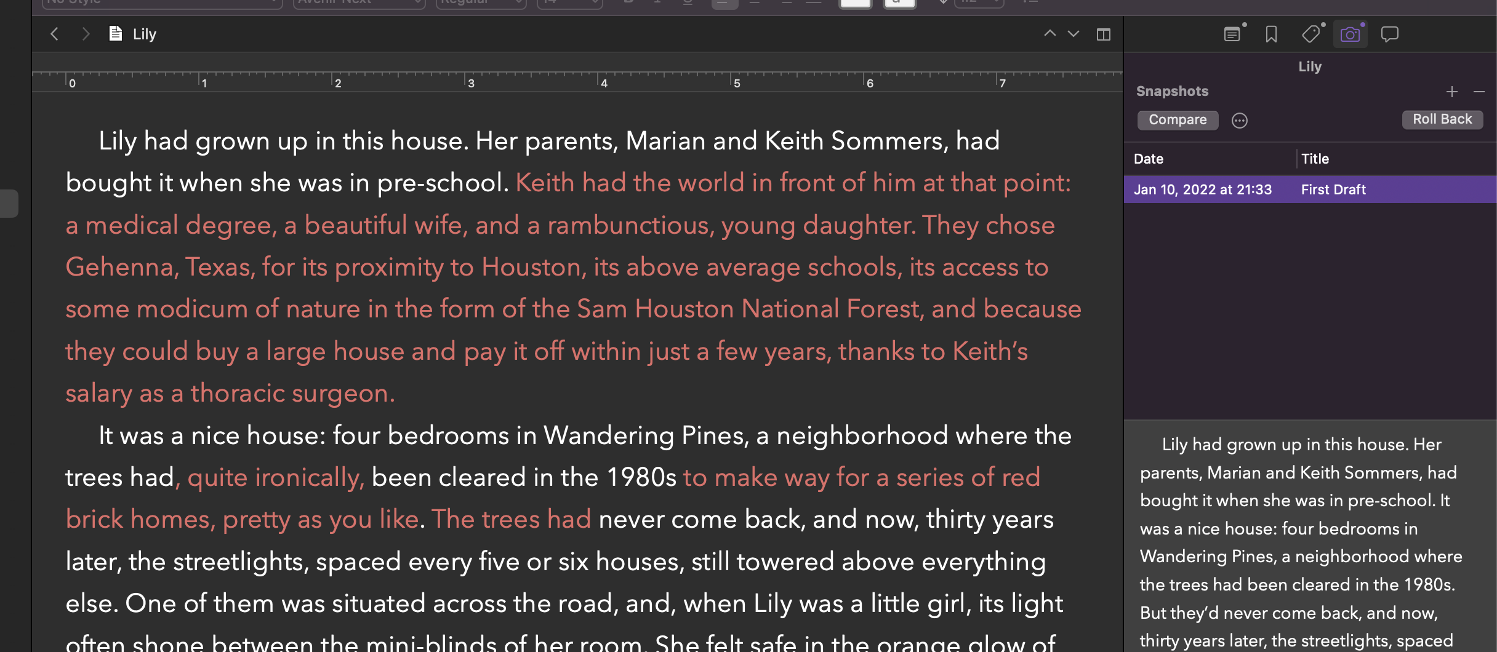This screenshot has width=1497, height=652.
Task: Click the Snapshots section label
Action: 1172,91
